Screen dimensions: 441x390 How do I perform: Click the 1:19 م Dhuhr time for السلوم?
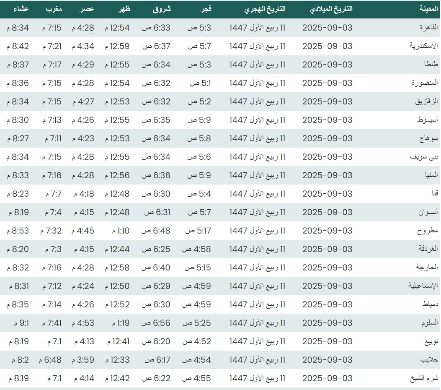121,323
